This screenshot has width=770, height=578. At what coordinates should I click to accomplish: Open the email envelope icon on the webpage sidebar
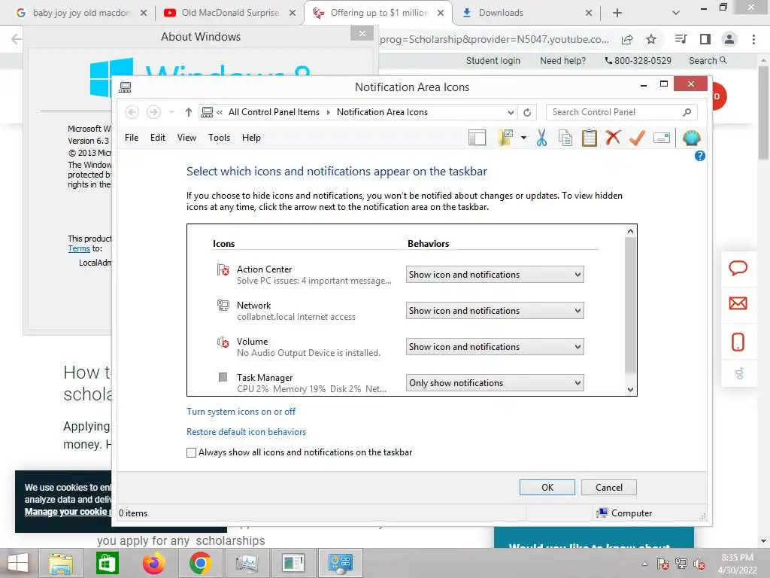(x=738, y=303)
